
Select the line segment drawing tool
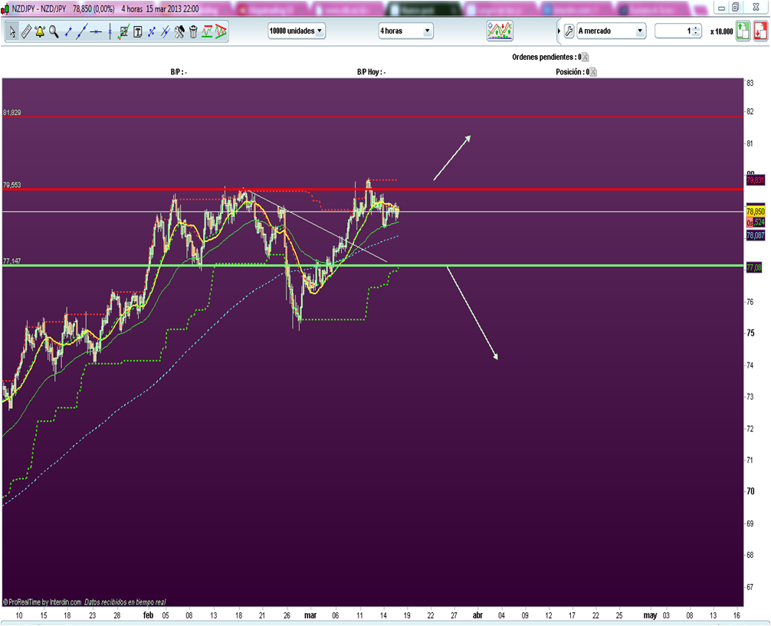(68, 31)
